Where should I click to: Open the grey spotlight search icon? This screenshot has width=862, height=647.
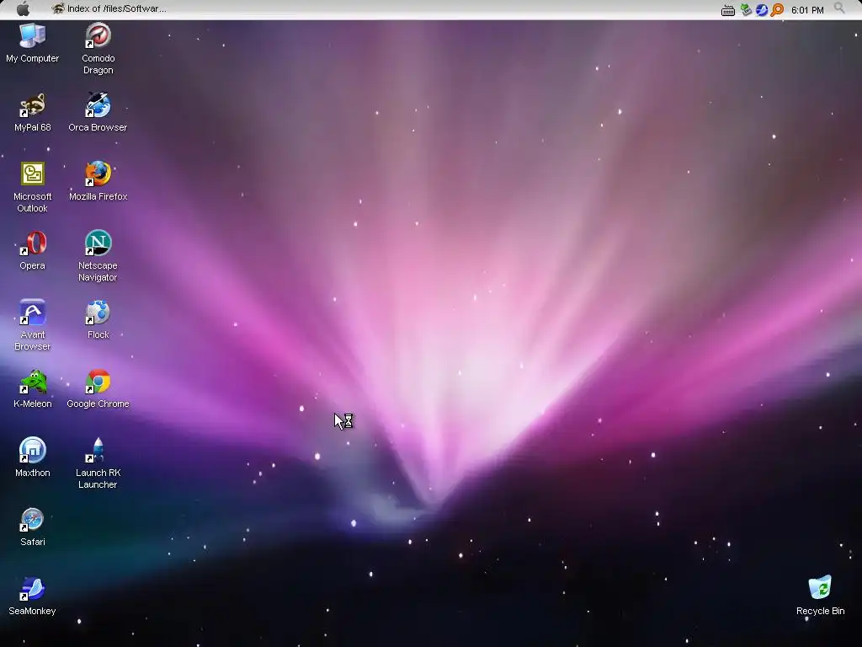(x=839, y=8)
